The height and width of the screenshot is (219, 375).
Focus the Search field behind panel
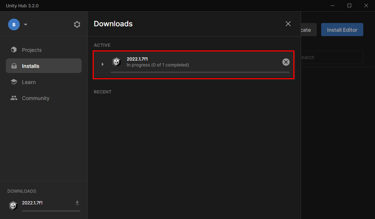coord(332,57)
